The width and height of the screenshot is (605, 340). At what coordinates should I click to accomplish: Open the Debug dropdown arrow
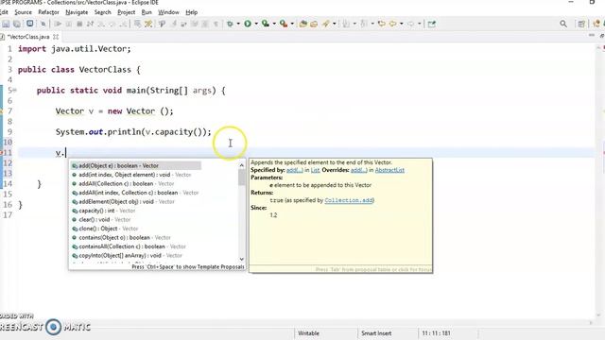coord(238,24)
